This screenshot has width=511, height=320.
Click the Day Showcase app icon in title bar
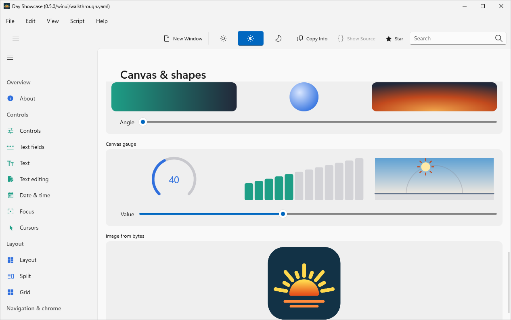(x=7, y=6)
